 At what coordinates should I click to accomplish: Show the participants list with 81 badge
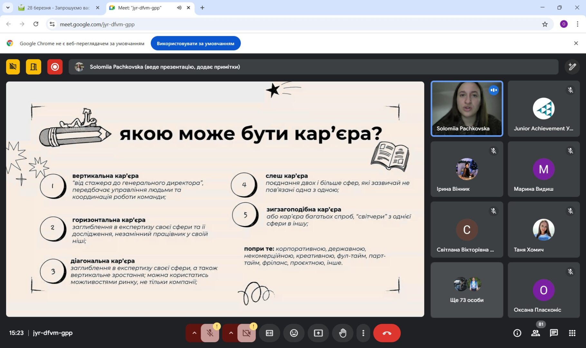click(x=535, y=333)
